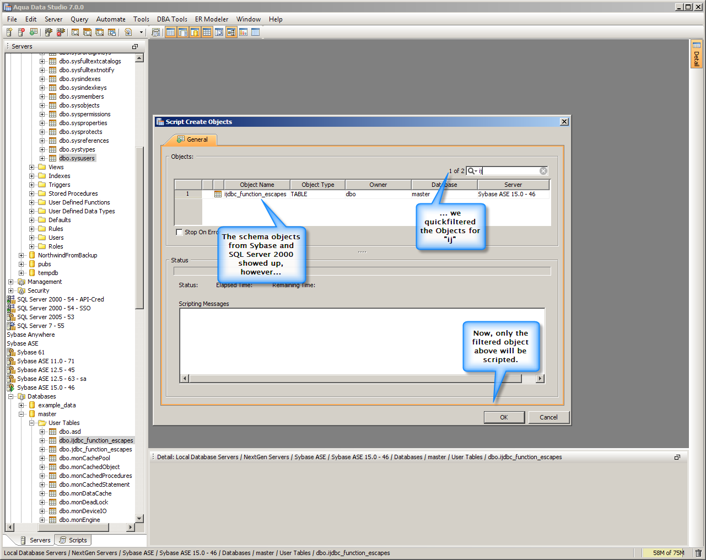
Task: Click the table icon in ijdbc_function_escapes row
Action: (x=218, y=194)
